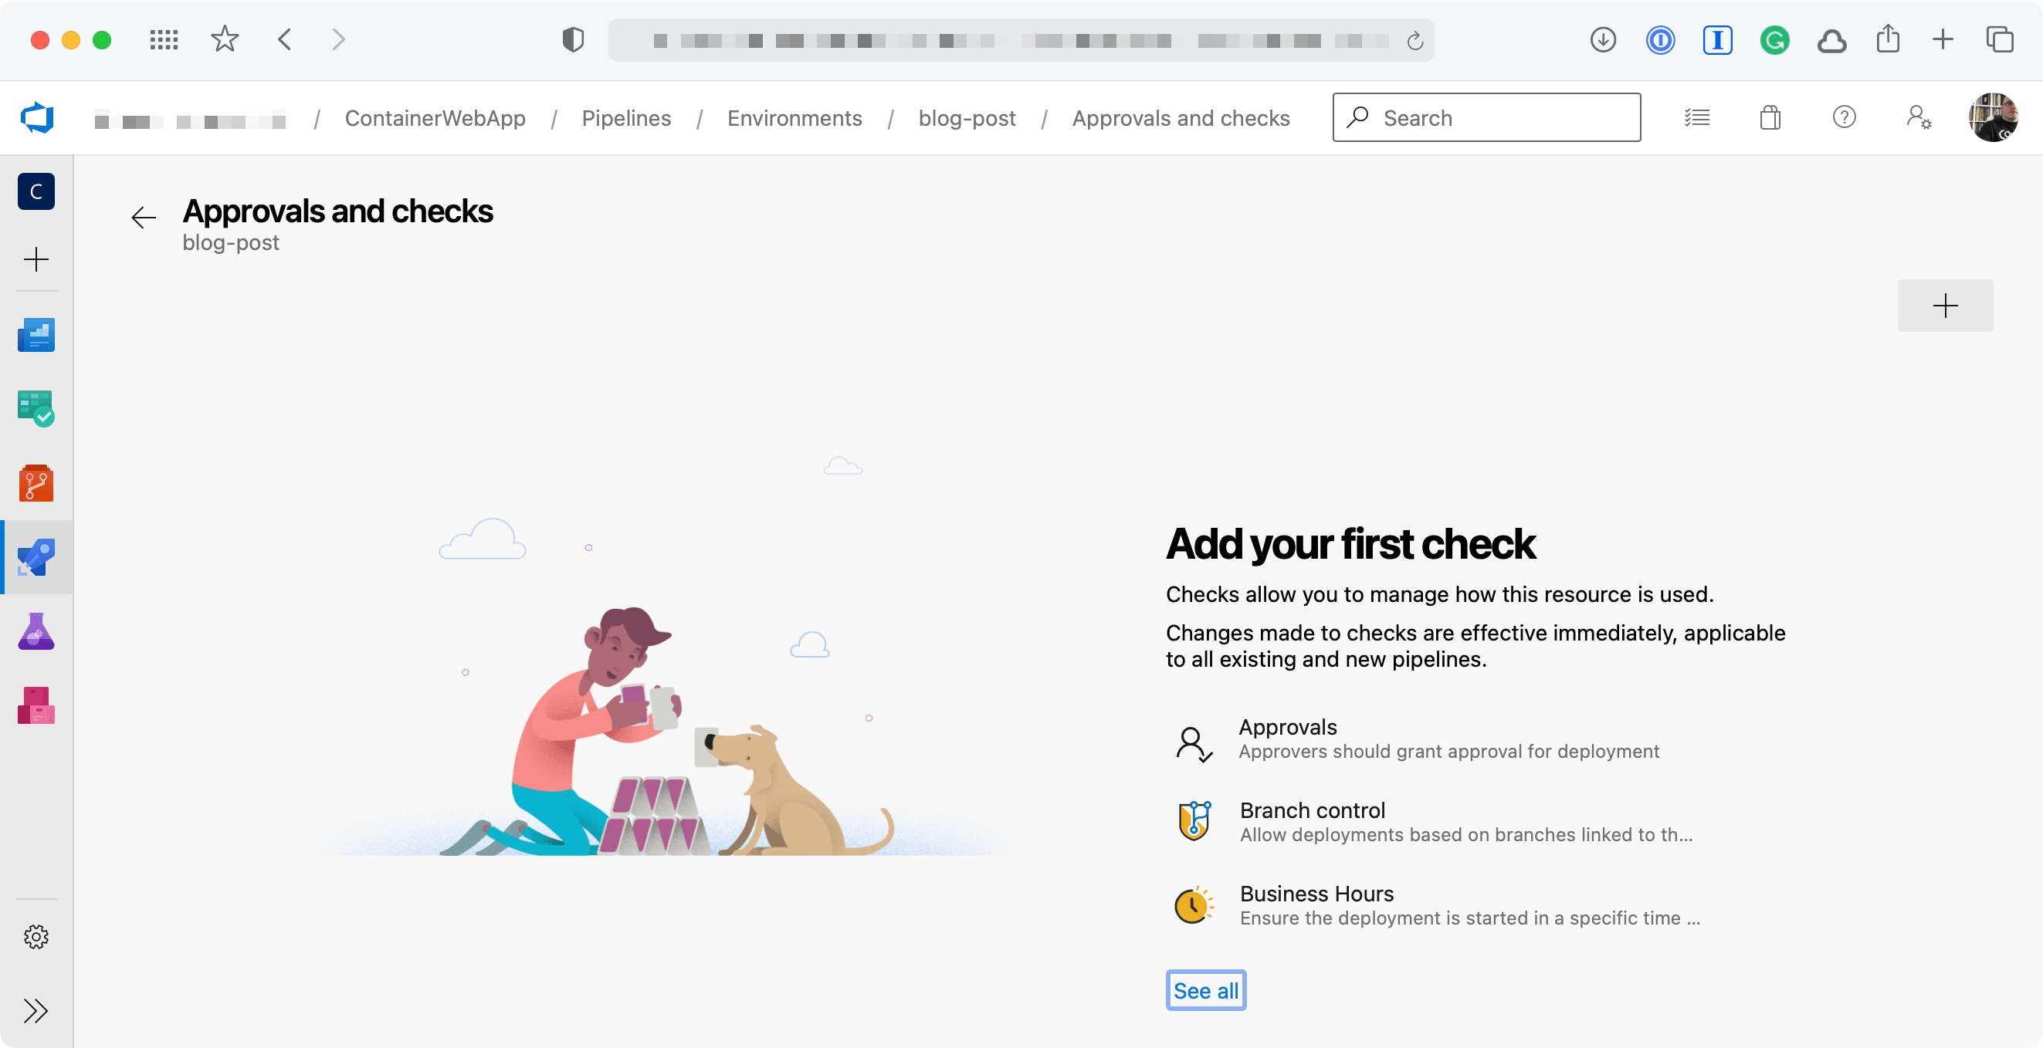Open Test Plans flask icon
2043x1048 pixels.
36,632
